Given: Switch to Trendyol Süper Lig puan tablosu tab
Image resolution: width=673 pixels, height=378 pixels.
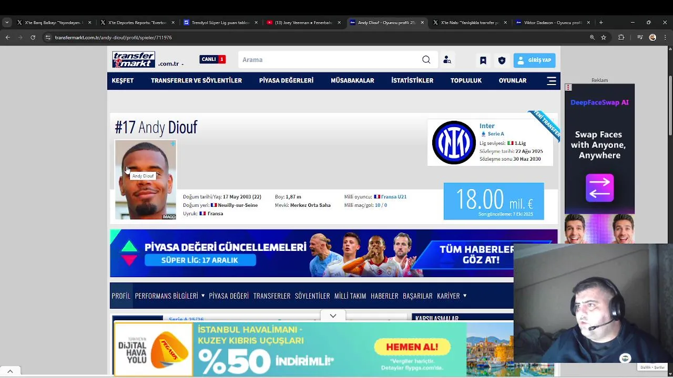Looking at the screenshot, I should tap(220, 23).
